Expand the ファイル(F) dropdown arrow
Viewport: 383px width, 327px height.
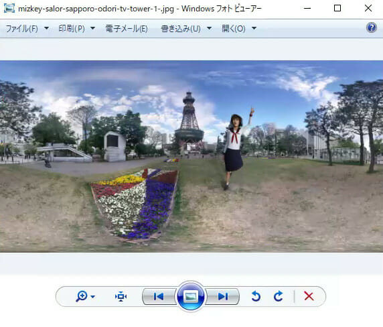(x=46, y=28)
